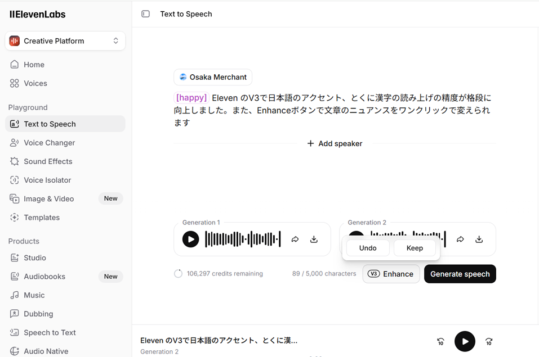Click the Japanese text input area
This screenshot has height=357, width=539.
tap(332, 110)
